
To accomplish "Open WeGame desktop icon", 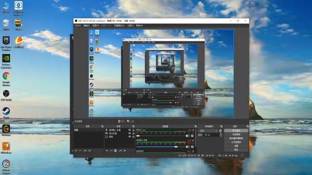I will [x=6, y=130].
